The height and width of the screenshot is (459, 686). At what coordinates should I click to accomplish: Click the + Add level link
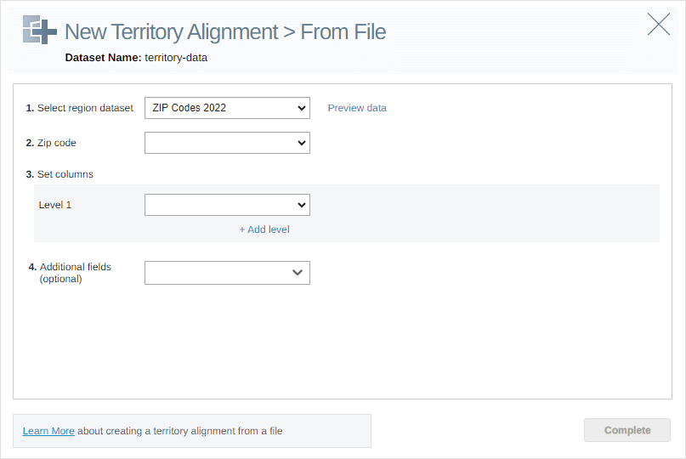(264, 229)
